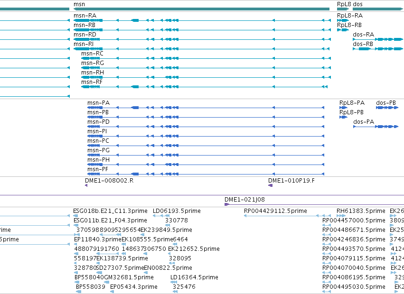Open EST RP004079115.5prime
This screenshot has width=404, height=294.
pyautogui.click(x=354, y=258)
